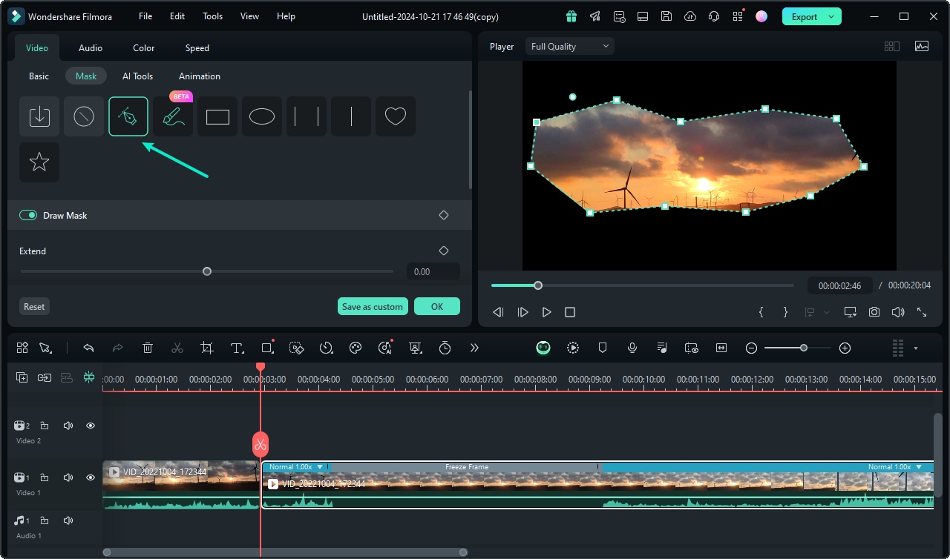Image resolution: width=950 pixels, height=559 pixels.
Task: Open the Tools menu
Action: coord(212,16)
